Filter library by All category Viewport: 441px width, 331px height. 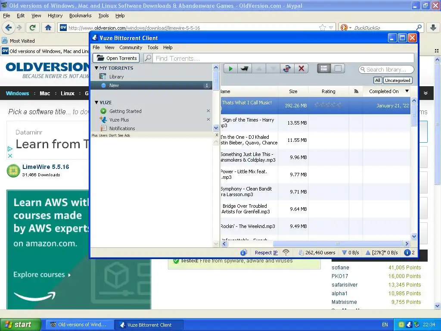click(x=377, y=80)
